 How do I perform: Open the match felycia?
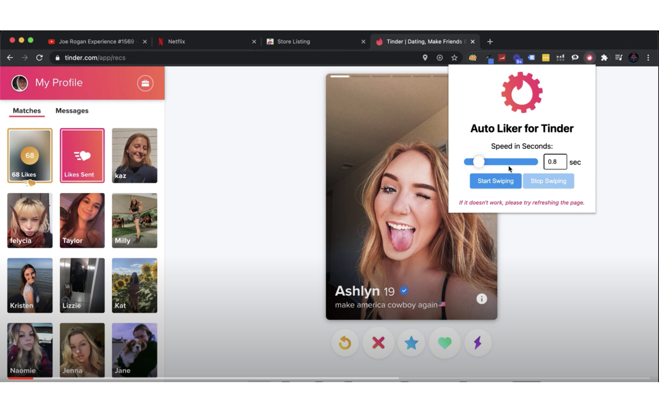(30, 220)
